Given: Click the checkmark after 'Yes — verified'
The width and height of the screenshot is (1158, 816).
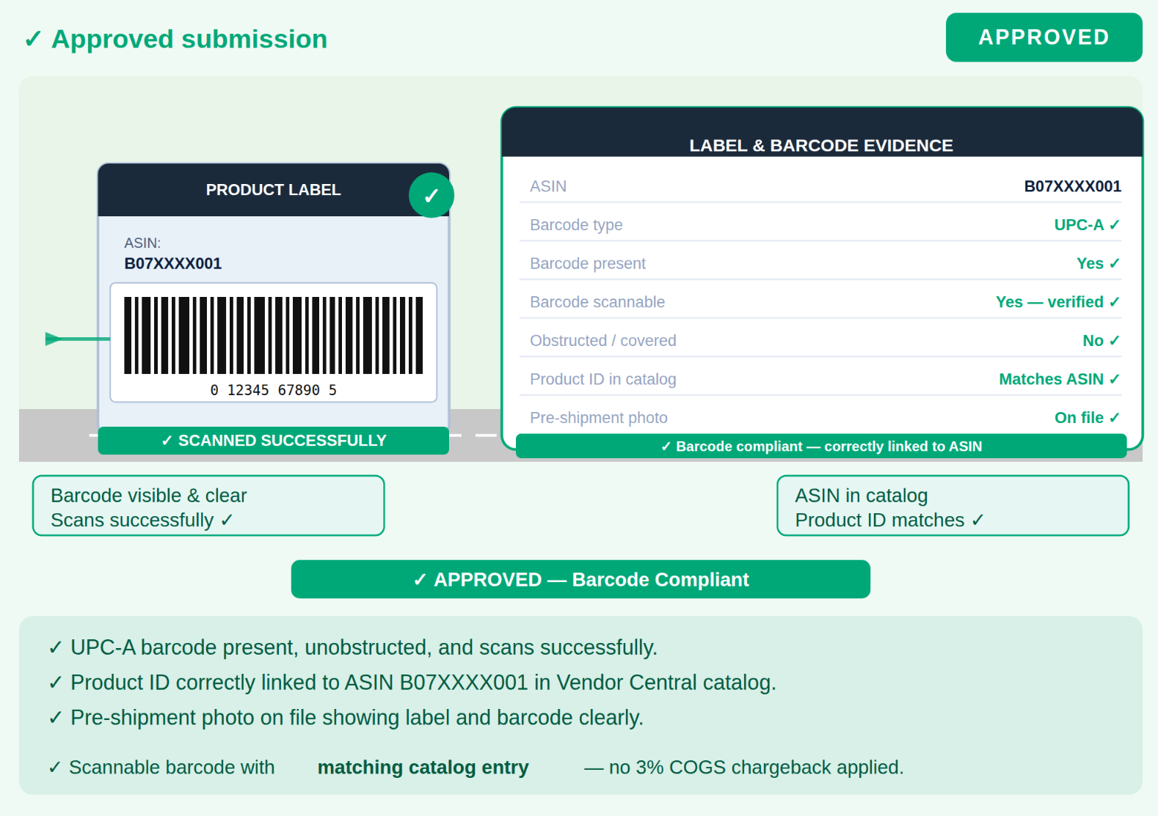Looking at the screenshot, I should [1114, 302].
